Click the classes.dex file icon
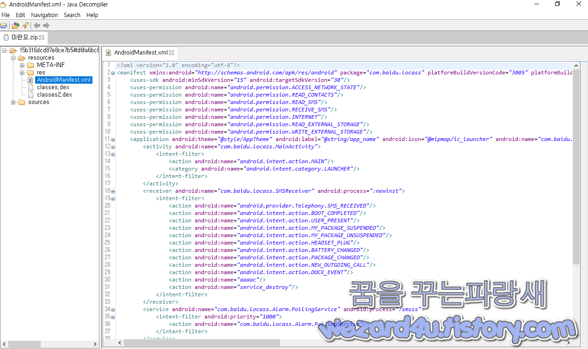Screen dimensions: 588x349 (31, 87)
